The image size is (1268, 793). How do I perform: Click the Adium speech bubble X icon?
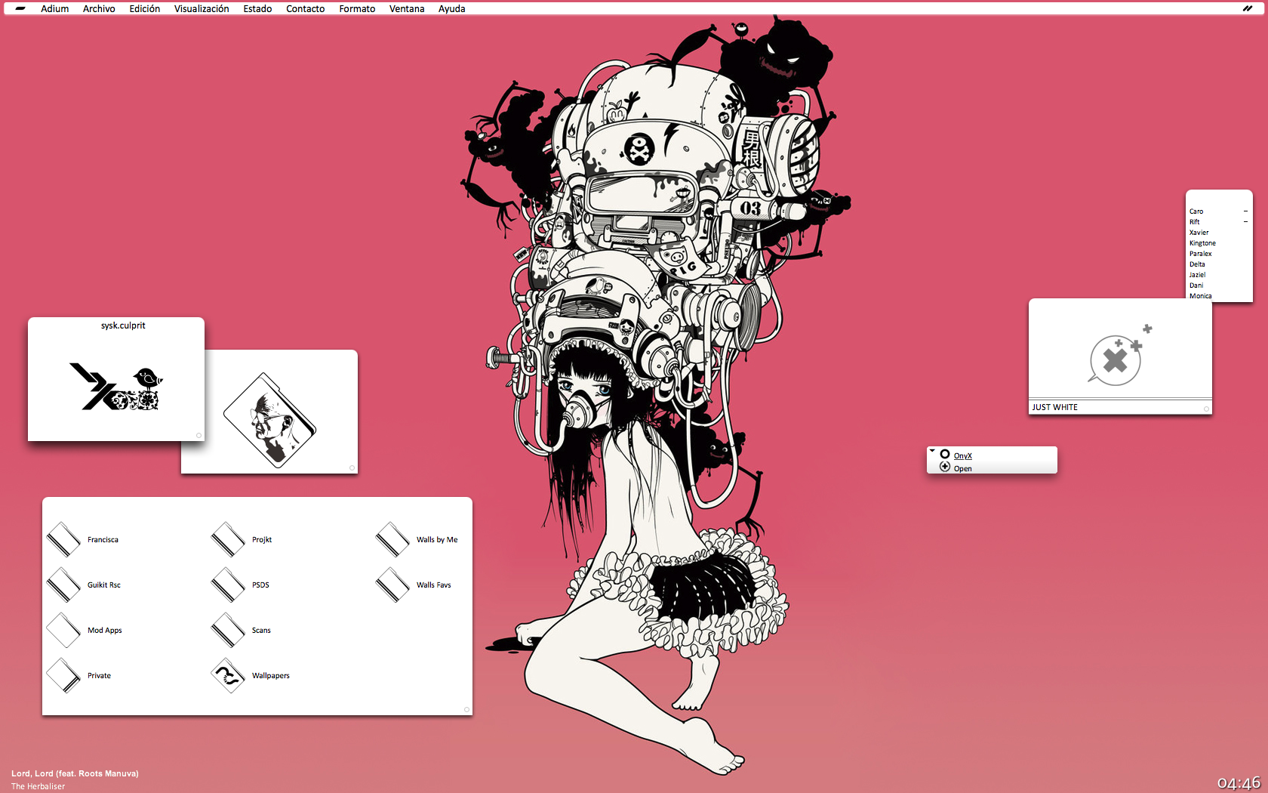pos(1120,355)
